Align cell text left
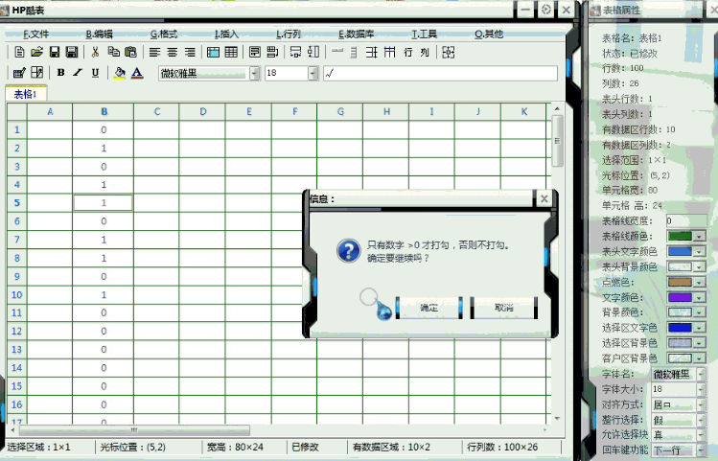 pyautogui.click(x=154, y=52)
